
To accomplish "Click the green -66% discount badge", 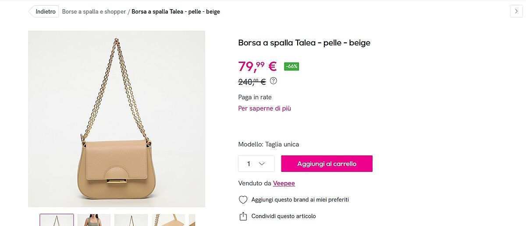I will tap(291, 66).
